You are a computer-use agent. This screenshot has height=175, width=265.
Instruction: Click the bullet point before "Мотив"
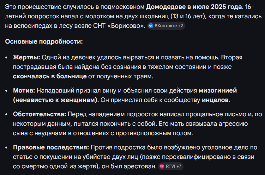pyautogui.click(x=7, y=91)
